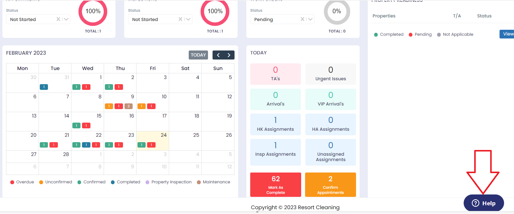Click the red badge on February 15

click(x=86, y=125)
